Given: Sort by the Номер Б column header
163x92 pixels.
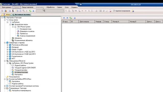Looking at the screenshot, I should tap(138, 21).
